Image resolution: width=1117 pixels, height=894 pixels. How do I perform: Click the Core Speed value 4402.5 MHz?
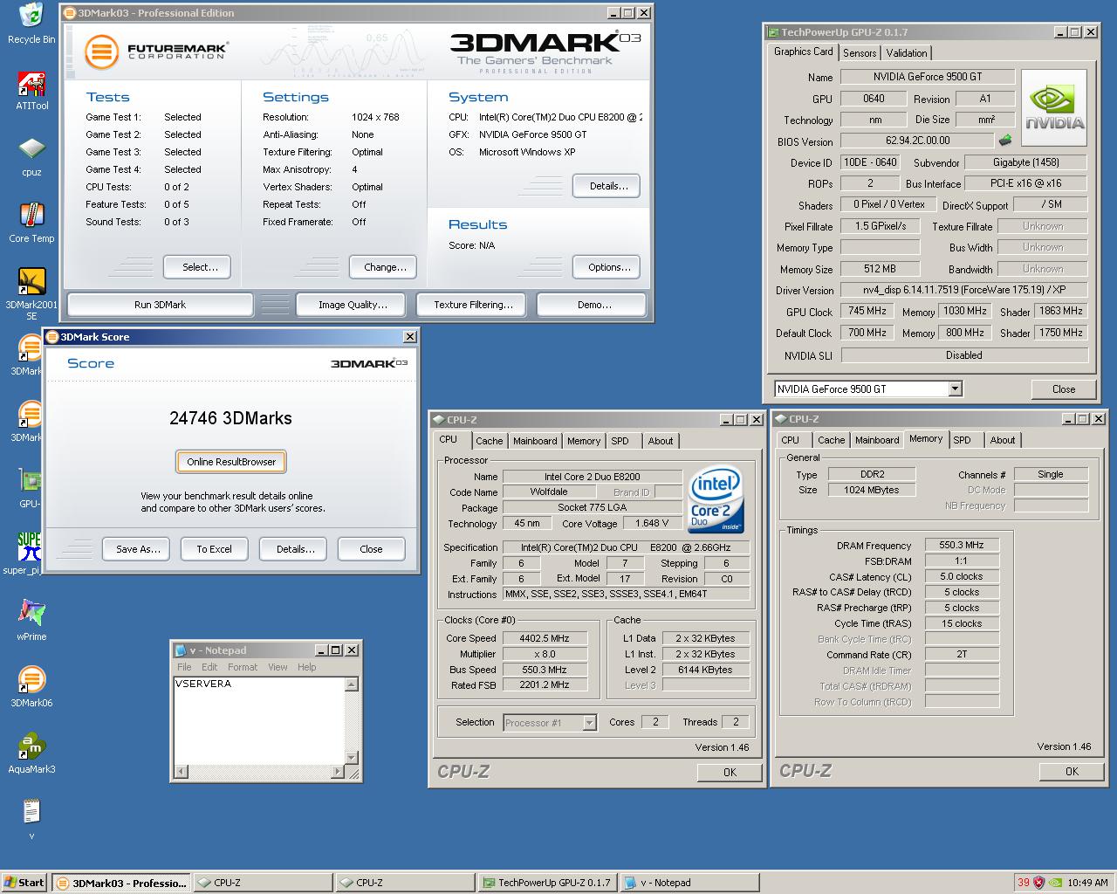(x=545, y=638)
